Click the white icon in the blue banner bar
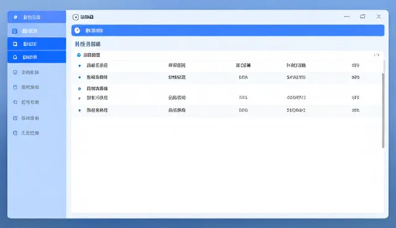 (77, 30)
